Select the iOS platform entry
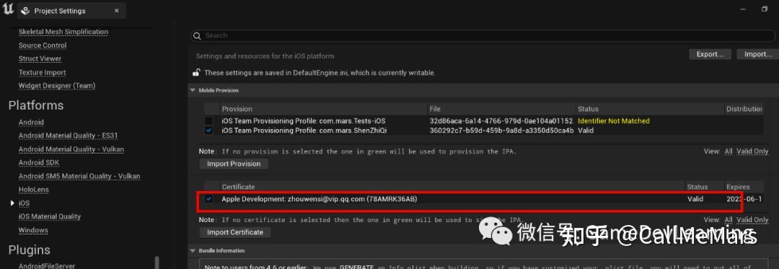779x269 pixels. (24, 203)
